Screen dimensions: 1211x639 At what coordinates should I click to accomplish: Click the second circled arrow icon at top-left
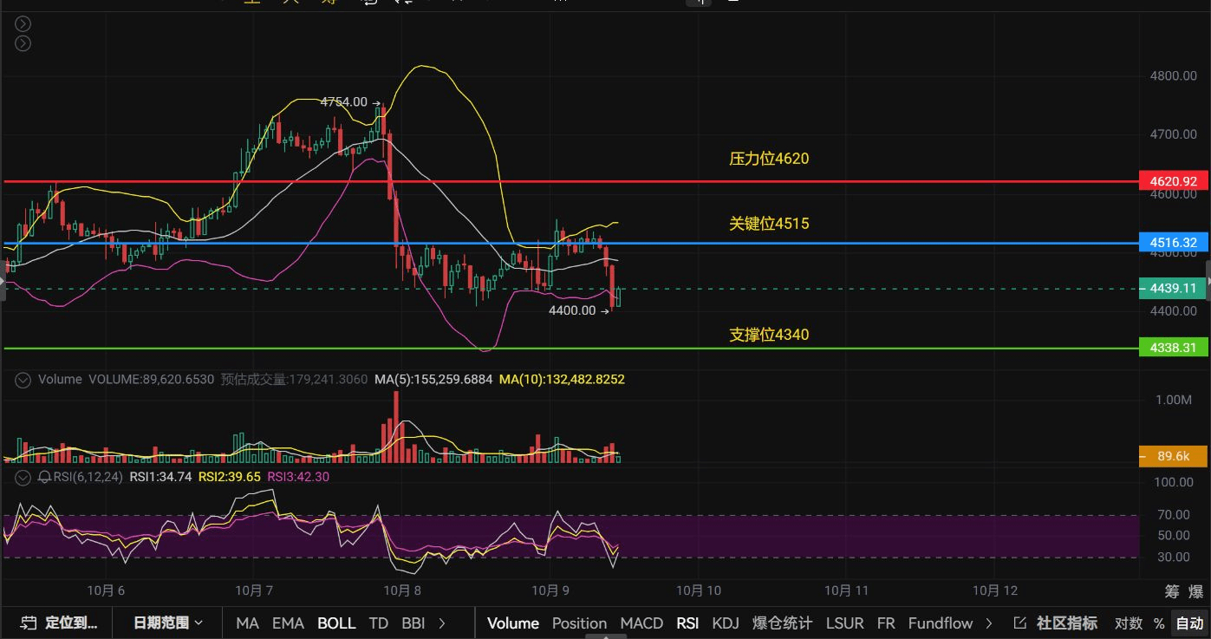(23, 43)
